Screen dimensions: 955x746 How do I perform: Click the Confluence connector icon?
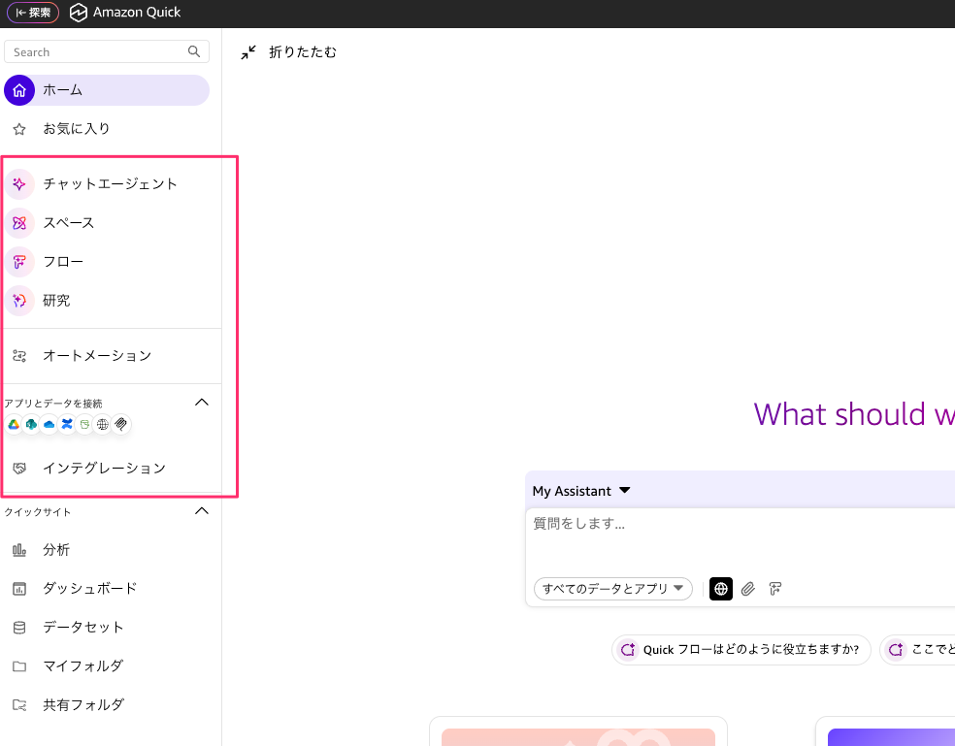(67, 424)
